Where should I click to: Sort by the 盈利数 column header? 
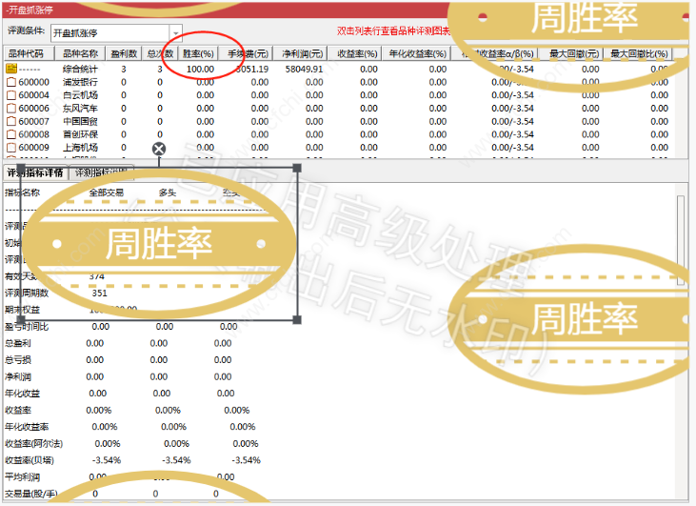click(124, 53)
